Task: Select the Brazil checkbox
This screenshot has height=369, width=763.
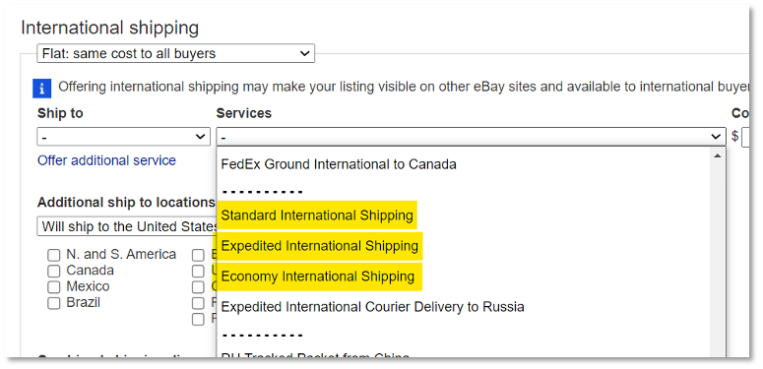Action: (53, 303)
